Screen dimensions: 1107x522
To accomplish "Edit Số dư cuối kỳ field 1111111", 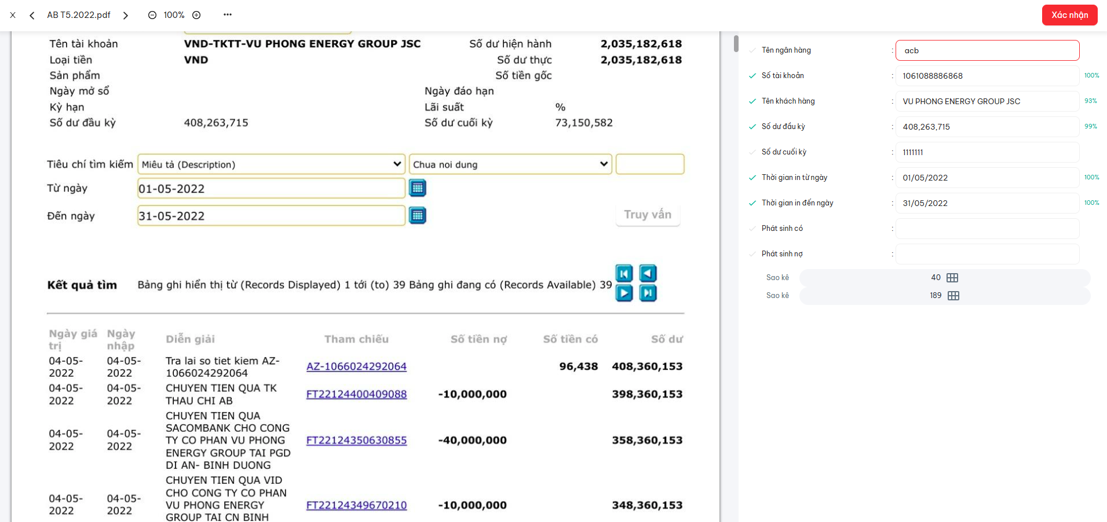I will click(987, 152).
